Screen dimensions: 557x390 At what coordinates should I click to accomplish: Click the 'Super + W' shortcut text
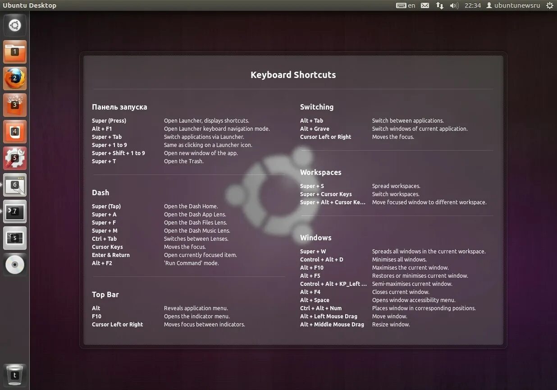coord(313,252)
